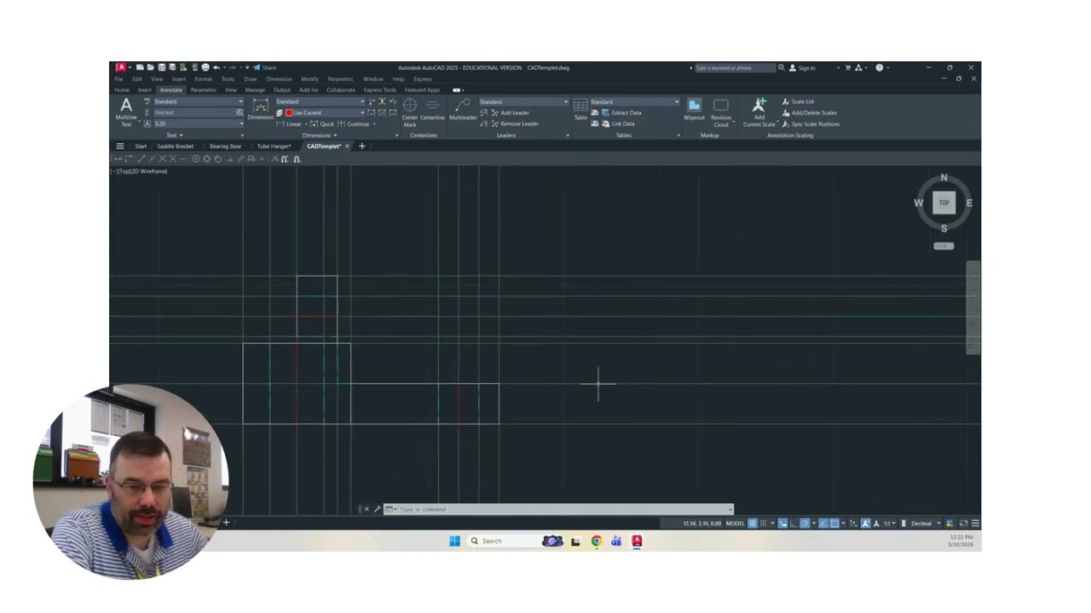
Task: Click the Plot printer icon
Action: (x=205, y=67)
